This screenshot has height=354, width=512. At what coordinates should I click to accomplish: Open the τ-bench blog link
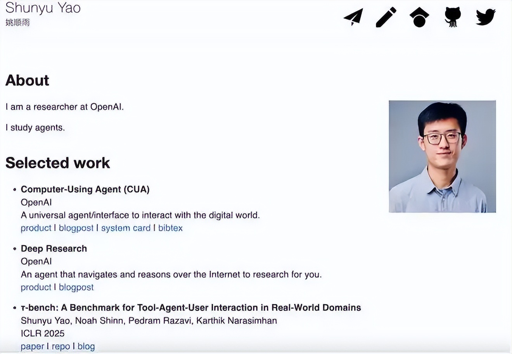point(86,346)
